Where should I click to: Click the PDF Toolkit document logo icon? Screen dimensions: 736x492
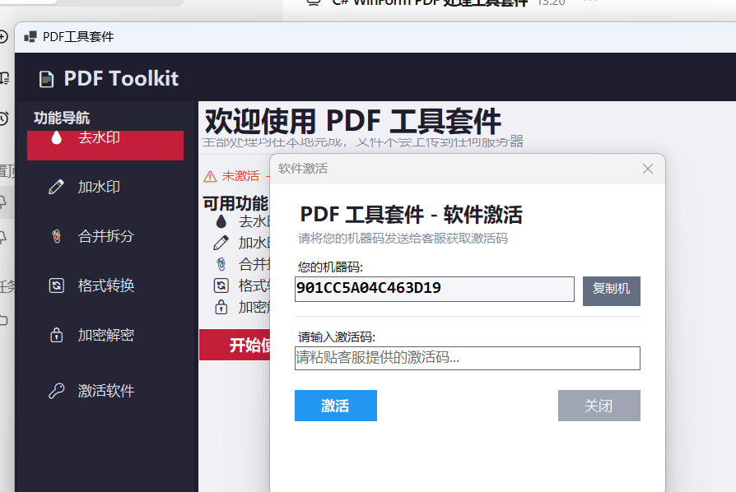click(46, 79)
